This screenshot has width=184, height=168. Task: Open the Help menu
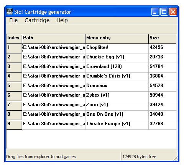coord(62,20)
